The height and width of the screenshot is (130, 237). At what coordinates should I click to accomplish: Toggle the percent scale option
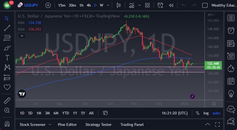pos(197,113)
